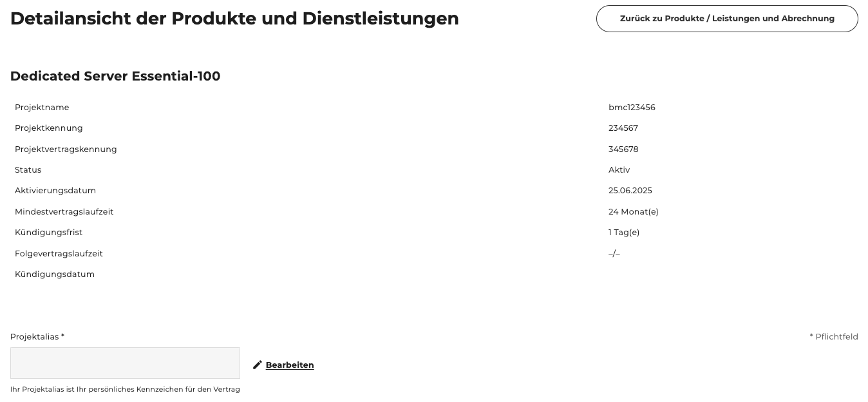This screenshot has height=402, width=868.
Task: Click the Projektalias field label
Action: [34, 336]
